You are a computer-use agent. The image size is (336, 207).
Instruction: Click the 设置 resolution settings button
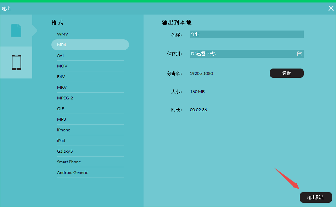(286, 73)
